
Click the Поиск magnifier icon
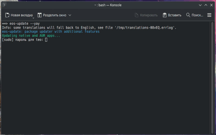pyautogui.click(x=188, y=15)
